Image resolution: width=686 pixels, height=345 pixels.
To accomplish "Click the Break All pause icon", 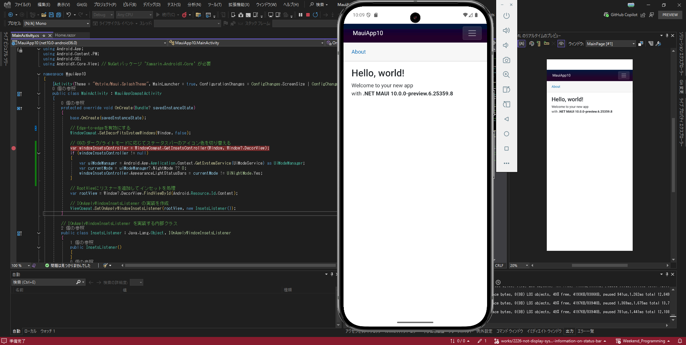I will coord(301,15).
